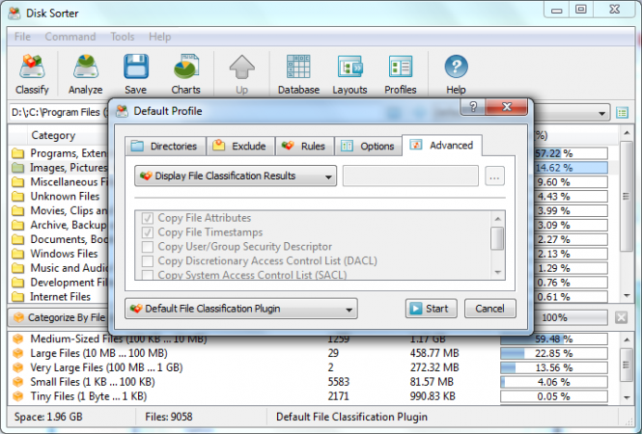This screenshot has width=642, height=434.
Task: Open Default File Classification Plugin dropdown
Action: (241, 309)
